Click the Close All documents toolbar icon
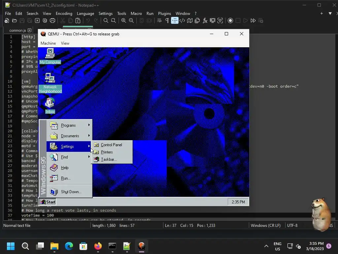338x254 pixels. click(x=45, y=21)
